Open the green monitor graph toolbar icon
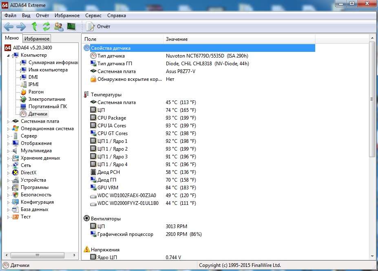378x271 pixels. (x=71, y=27)
